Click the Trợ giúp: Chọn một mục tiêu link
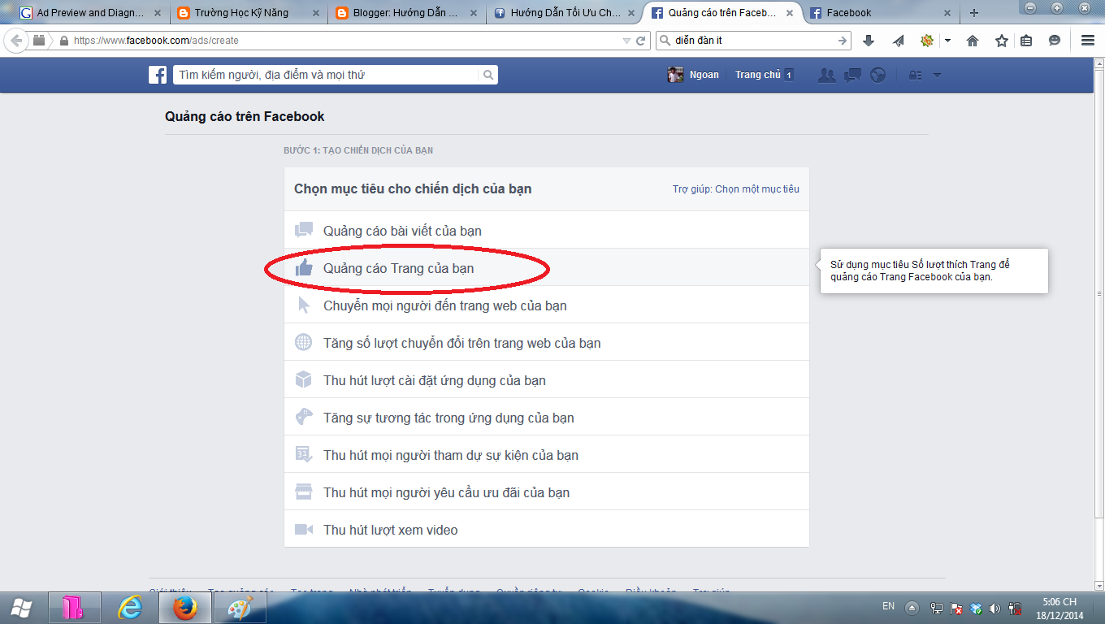The width and height of the screenshot is (1105, 624). 735,189
